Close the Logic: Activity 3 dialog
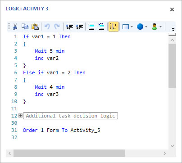Viewport: 182px width, 163px height. coord(172,9)
